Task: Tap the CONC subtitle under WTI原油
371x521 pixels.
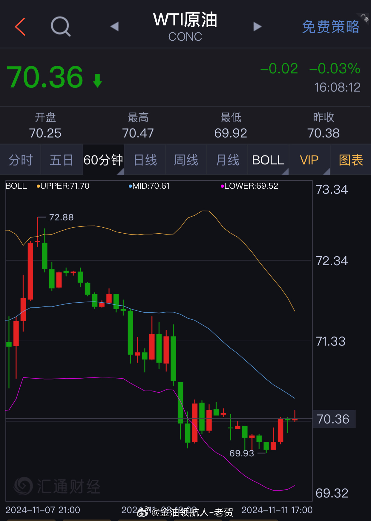Action: (x=185, y=37)
